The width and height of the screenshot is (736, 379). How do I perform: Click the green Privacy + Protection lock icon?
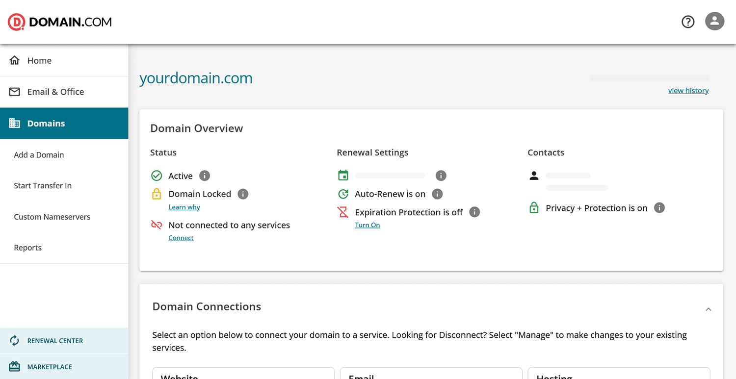[534, 208]
